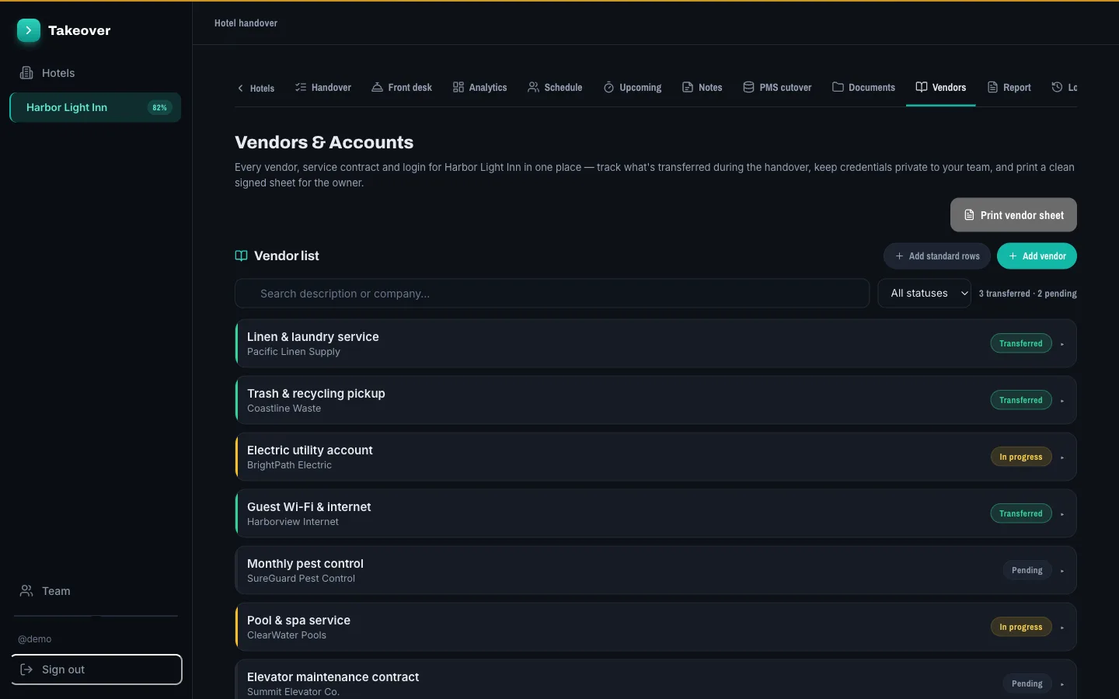The image size is (1119, 699).
Task: Switch to the Handover tab
Action: pyautogui.click(x=323, y=88)
